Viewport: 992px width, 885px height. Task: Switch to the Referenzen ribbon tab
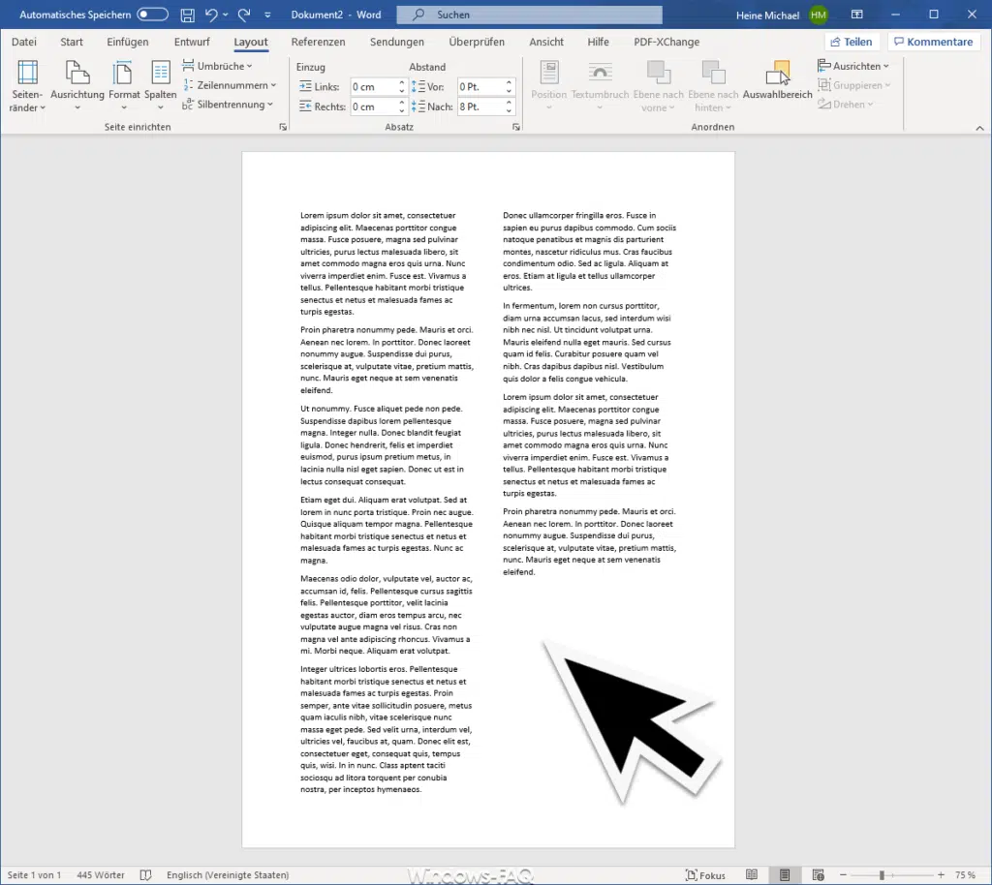pyautogui.click(x=318, y=42)
